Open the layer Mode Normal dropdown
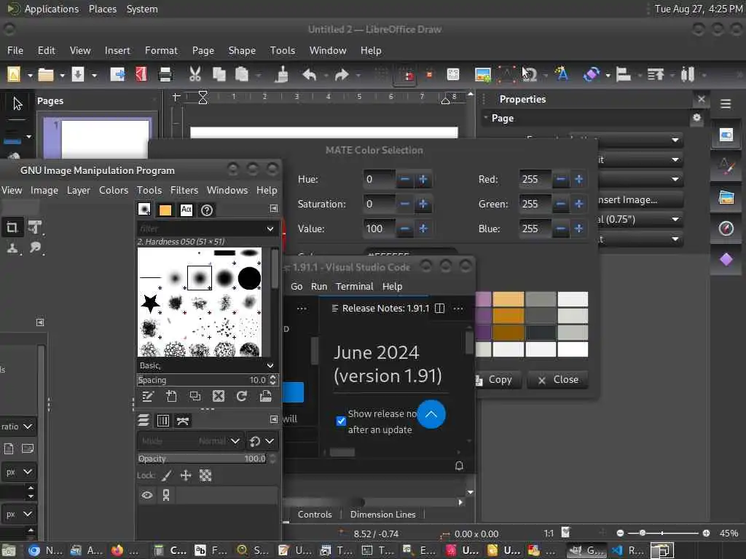Viewport: 746px width, 559px height. [x=191, y=441]
